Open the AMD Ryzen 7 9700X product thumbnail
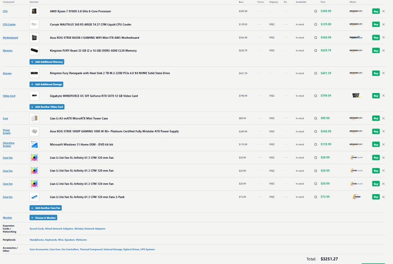Screen dimensions: 393x264 pyautogui.click(x=34, y=11)
